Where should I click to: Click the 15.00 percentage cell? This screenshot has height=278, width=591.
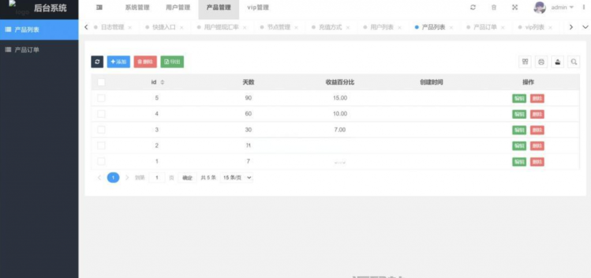(340, 98)
